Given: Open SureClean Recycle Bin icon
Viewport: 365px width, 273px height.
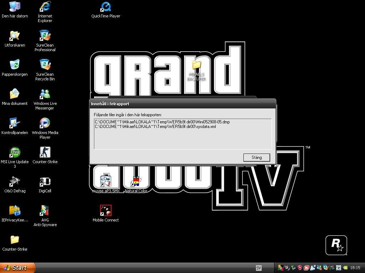Looking at the screenshot, I should pyautogui.click(x=45, y=70).
